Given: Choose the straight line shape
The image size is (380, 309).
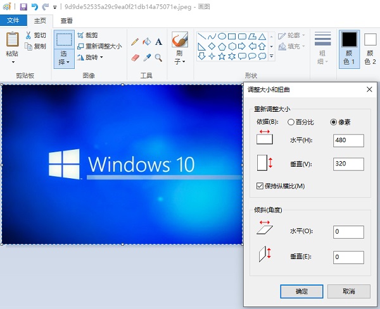Looking at the screenshot, I should (x=201, y=37).
